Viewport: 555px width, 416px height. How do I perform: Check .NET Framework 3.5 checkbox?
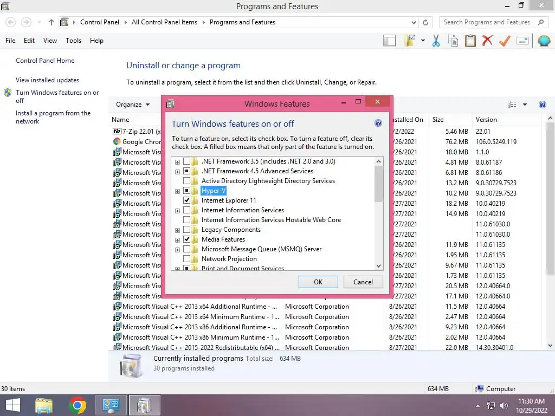(x=186, y=161)
